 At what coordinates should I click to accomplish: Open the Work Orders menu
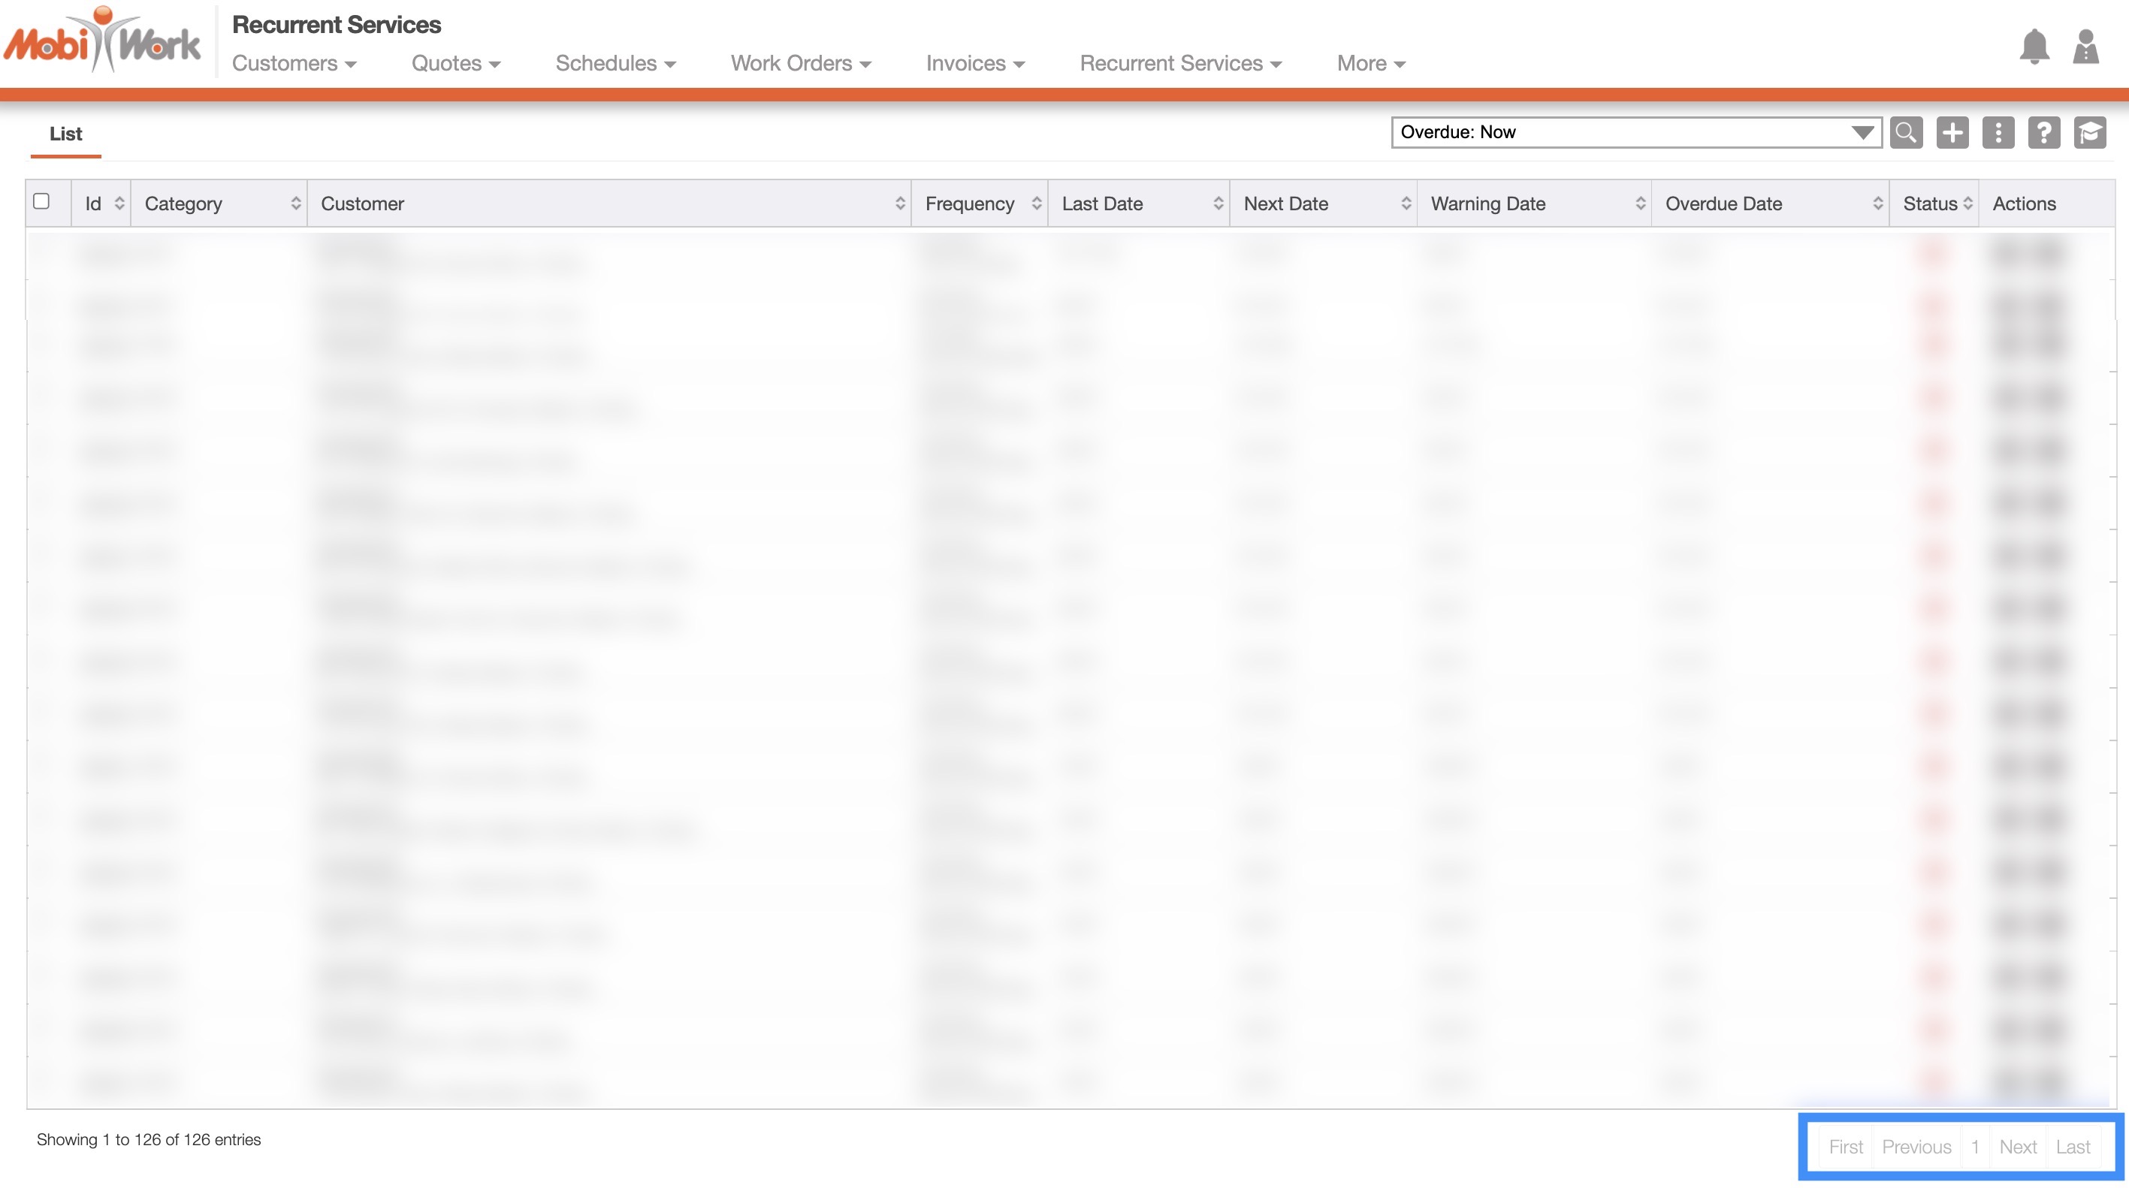pyautogui.click(x=800, y=64)
